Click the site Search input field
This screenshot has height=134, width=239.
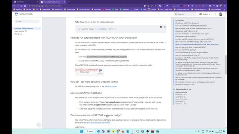185,14
